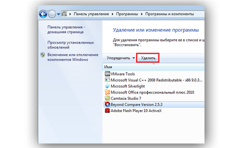
Task: Open the Панель управления breadcrumb
Action: click(91, 14)
